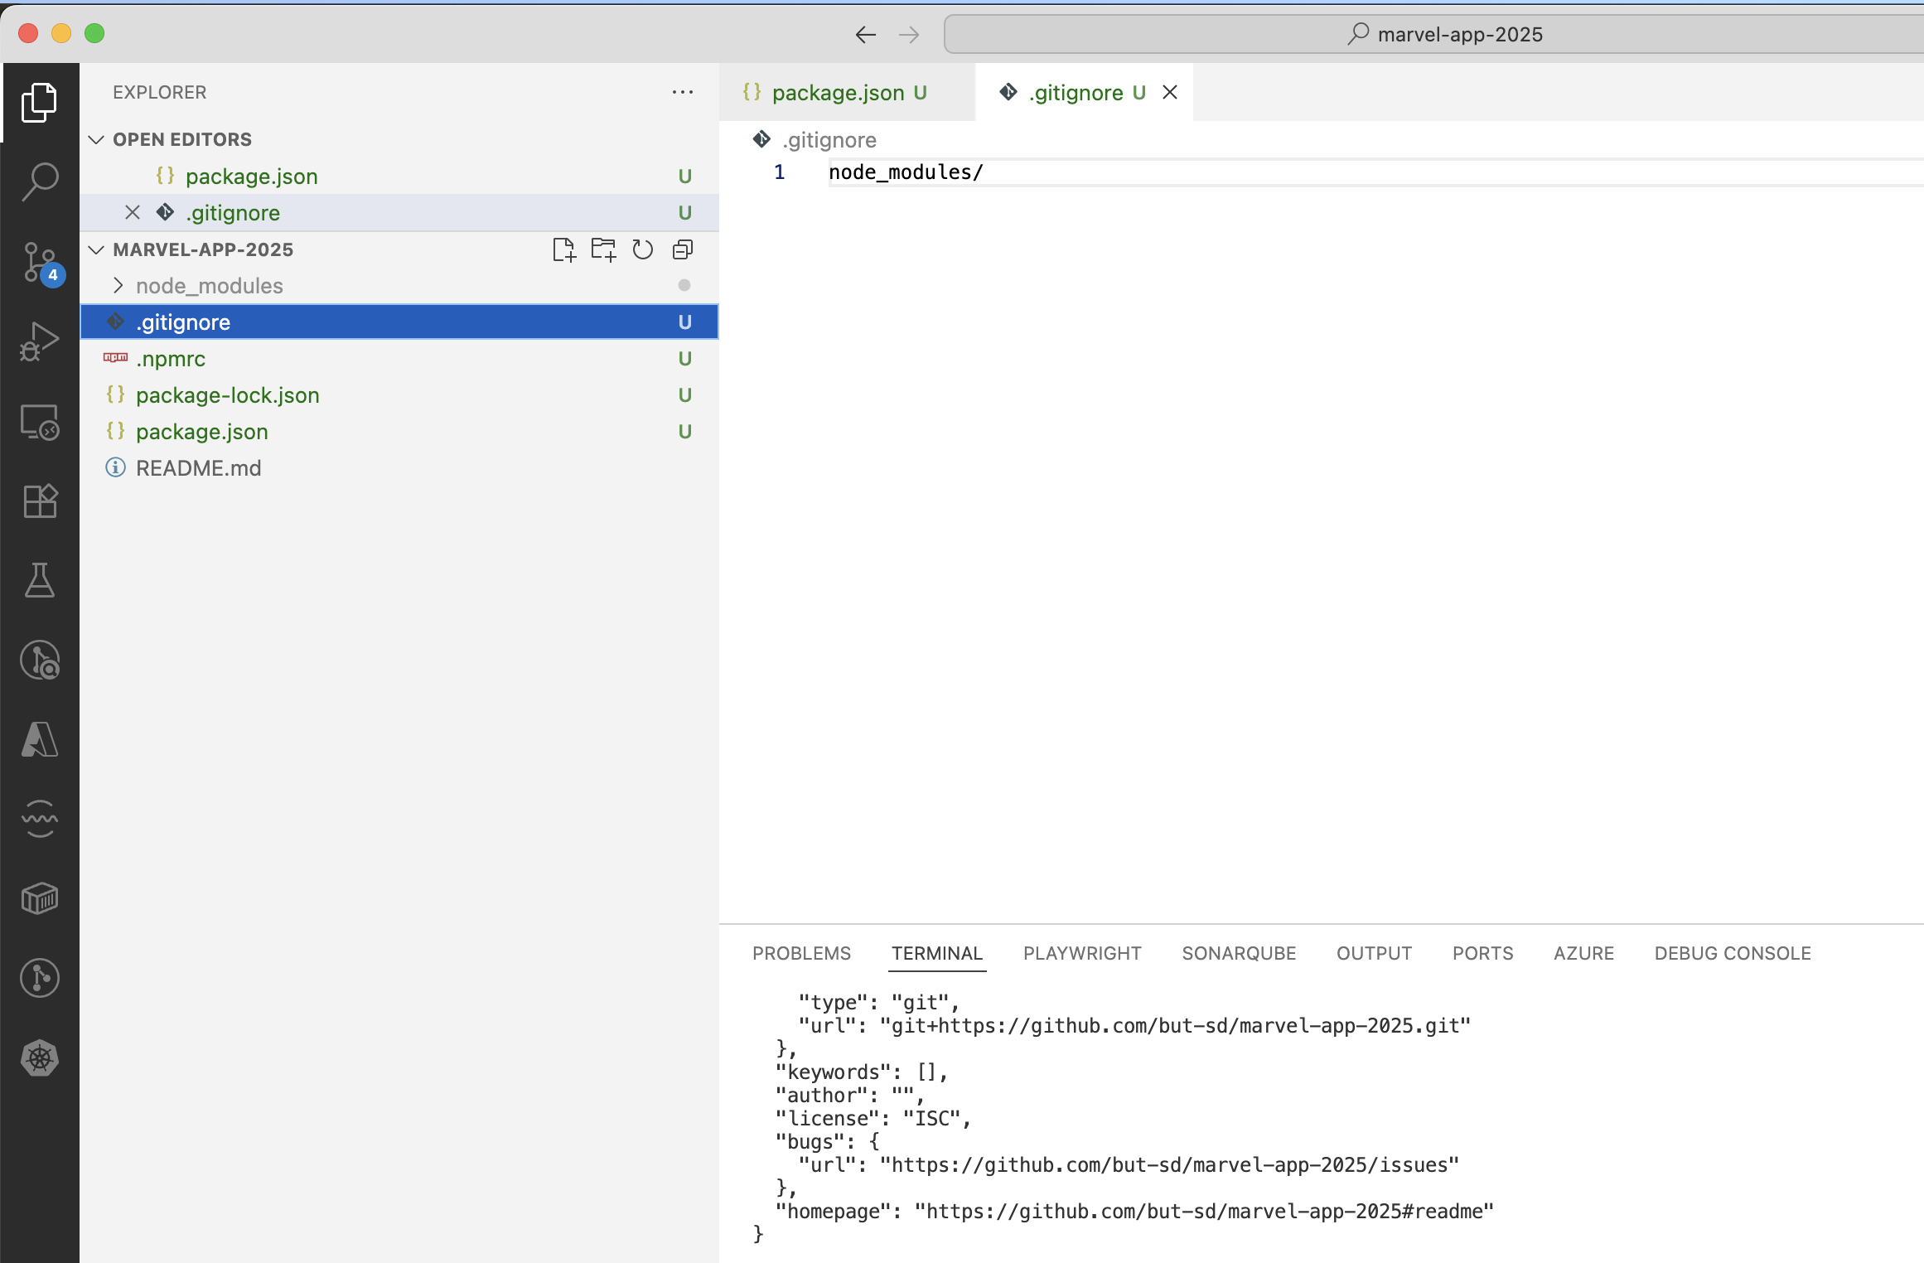The image size is (1924, 1263).
Task: Select the TERMINAL panel tab
Action: click(x=937, y=953)
